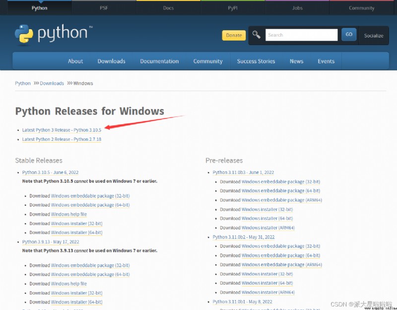Go to the Jobs tab
Screen dimensions: 397x310
coord(297,8)
